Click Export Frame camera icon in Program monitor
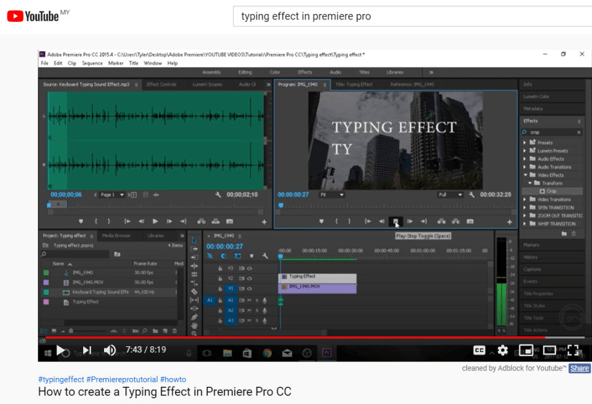Viewport: 592px width, 404px height. pyautogui.click(x=470, y=221)
